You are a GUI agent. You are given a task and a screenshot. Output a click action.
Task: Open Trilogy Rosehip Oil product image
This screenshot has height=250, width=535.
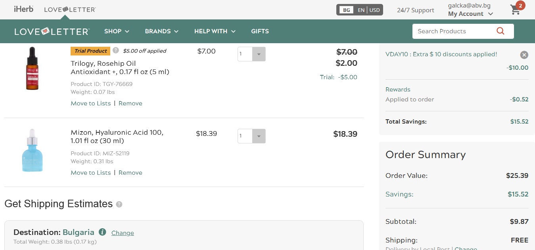tap(32, 68)
